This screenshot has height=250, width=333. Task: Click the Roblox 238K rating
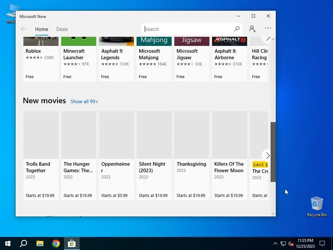(40, 57)
